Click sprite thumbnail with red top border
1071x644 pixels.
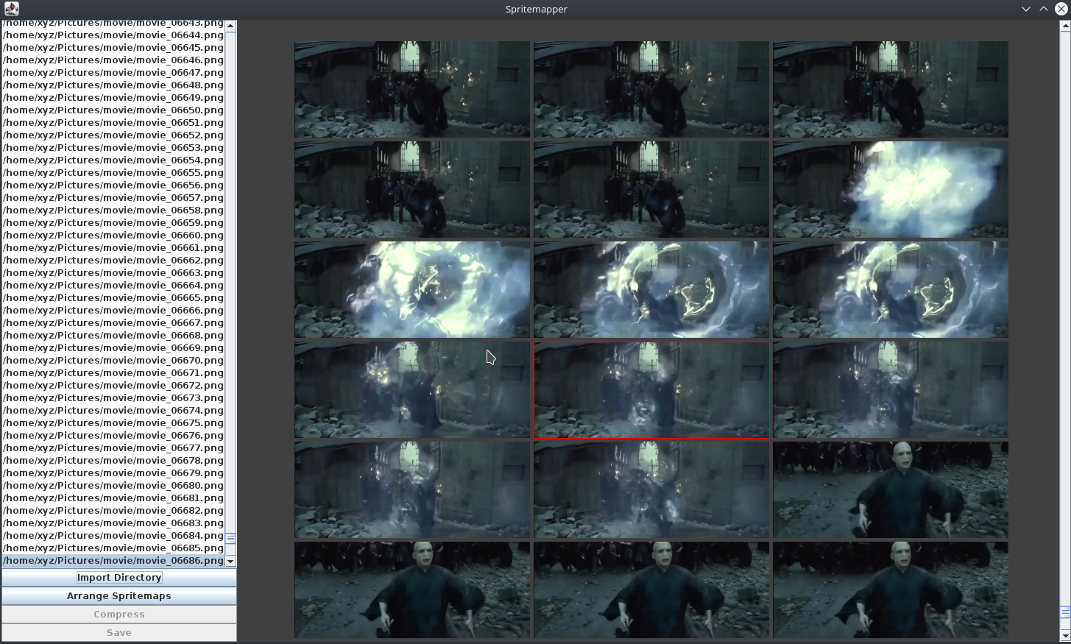[x=651, y=389]
